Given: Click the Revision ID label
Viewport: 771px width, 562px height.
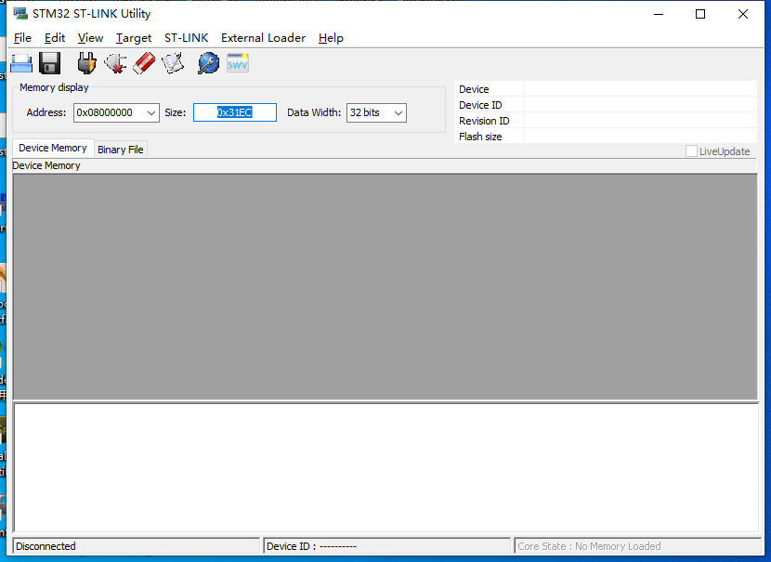Looking at the screenshot, I should 484,121.
